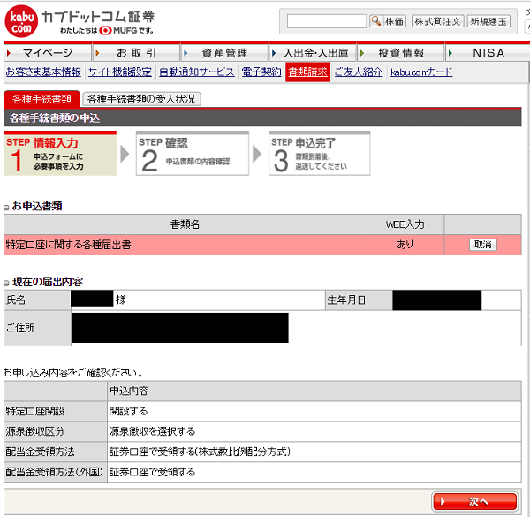Click the 源泉徴収を選択する cell

[314, 431]
